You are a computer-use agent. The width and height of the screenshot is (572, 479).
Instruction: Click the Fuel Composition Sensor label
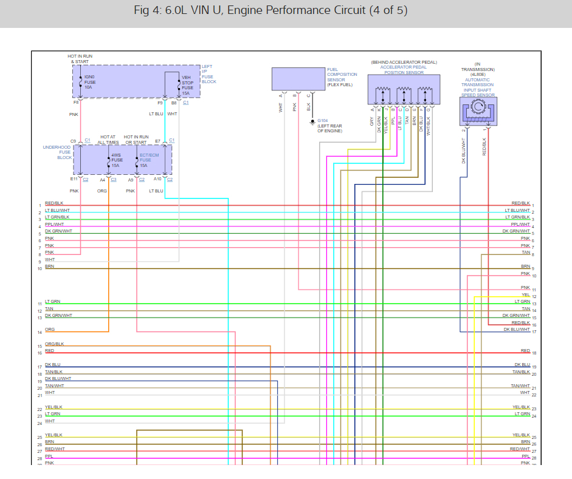pos(342,75)
